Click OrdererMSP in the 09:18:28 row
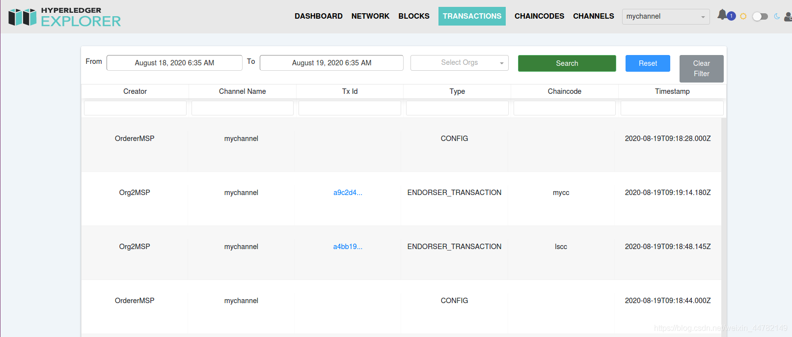The width and height of the screenshot is (792, 337). [135, 139]
